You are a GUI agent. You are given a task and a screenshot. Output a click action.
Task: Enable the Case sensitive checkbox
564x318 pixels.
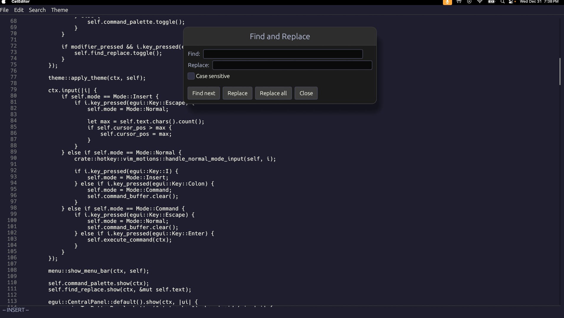click(x=191, y=76)
